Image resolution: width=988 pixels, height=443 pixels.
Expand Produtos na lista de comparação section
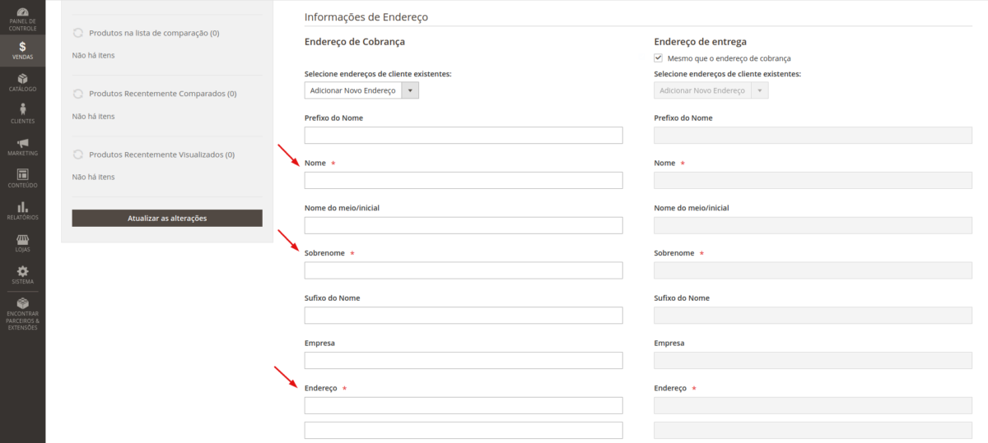[x=146, y=33]
